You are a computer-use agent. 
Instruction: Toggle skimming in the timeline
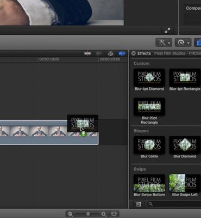87,53
